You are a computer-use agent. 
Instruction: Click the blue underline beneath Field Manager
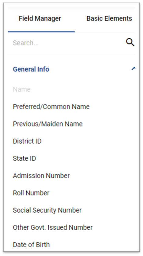pyautogui.click(x=41, y=32)
